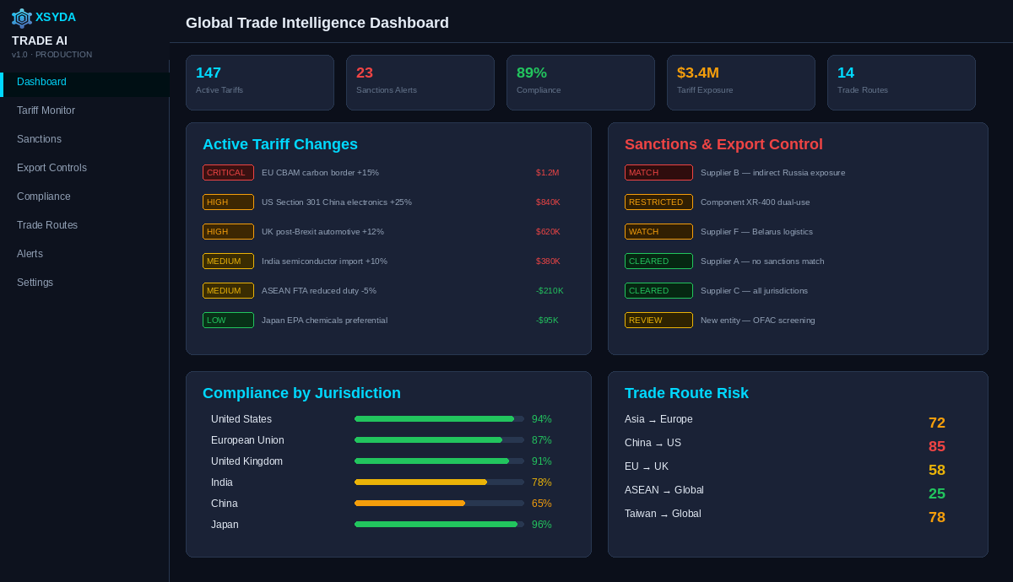
Task: Select the CLEARED badge for Supplier A
Action: point(658,261)
